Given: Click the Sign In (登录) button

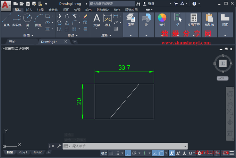Looking at the screenshot, I should (x=149, y=4).
